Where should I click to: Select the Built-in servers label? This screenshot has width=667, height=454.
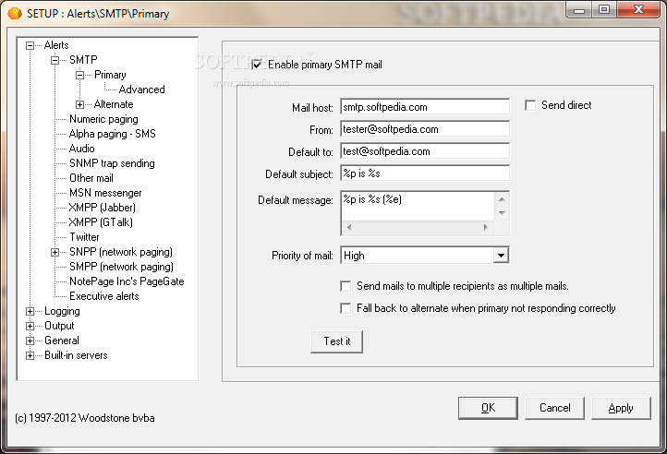point(76,355)
